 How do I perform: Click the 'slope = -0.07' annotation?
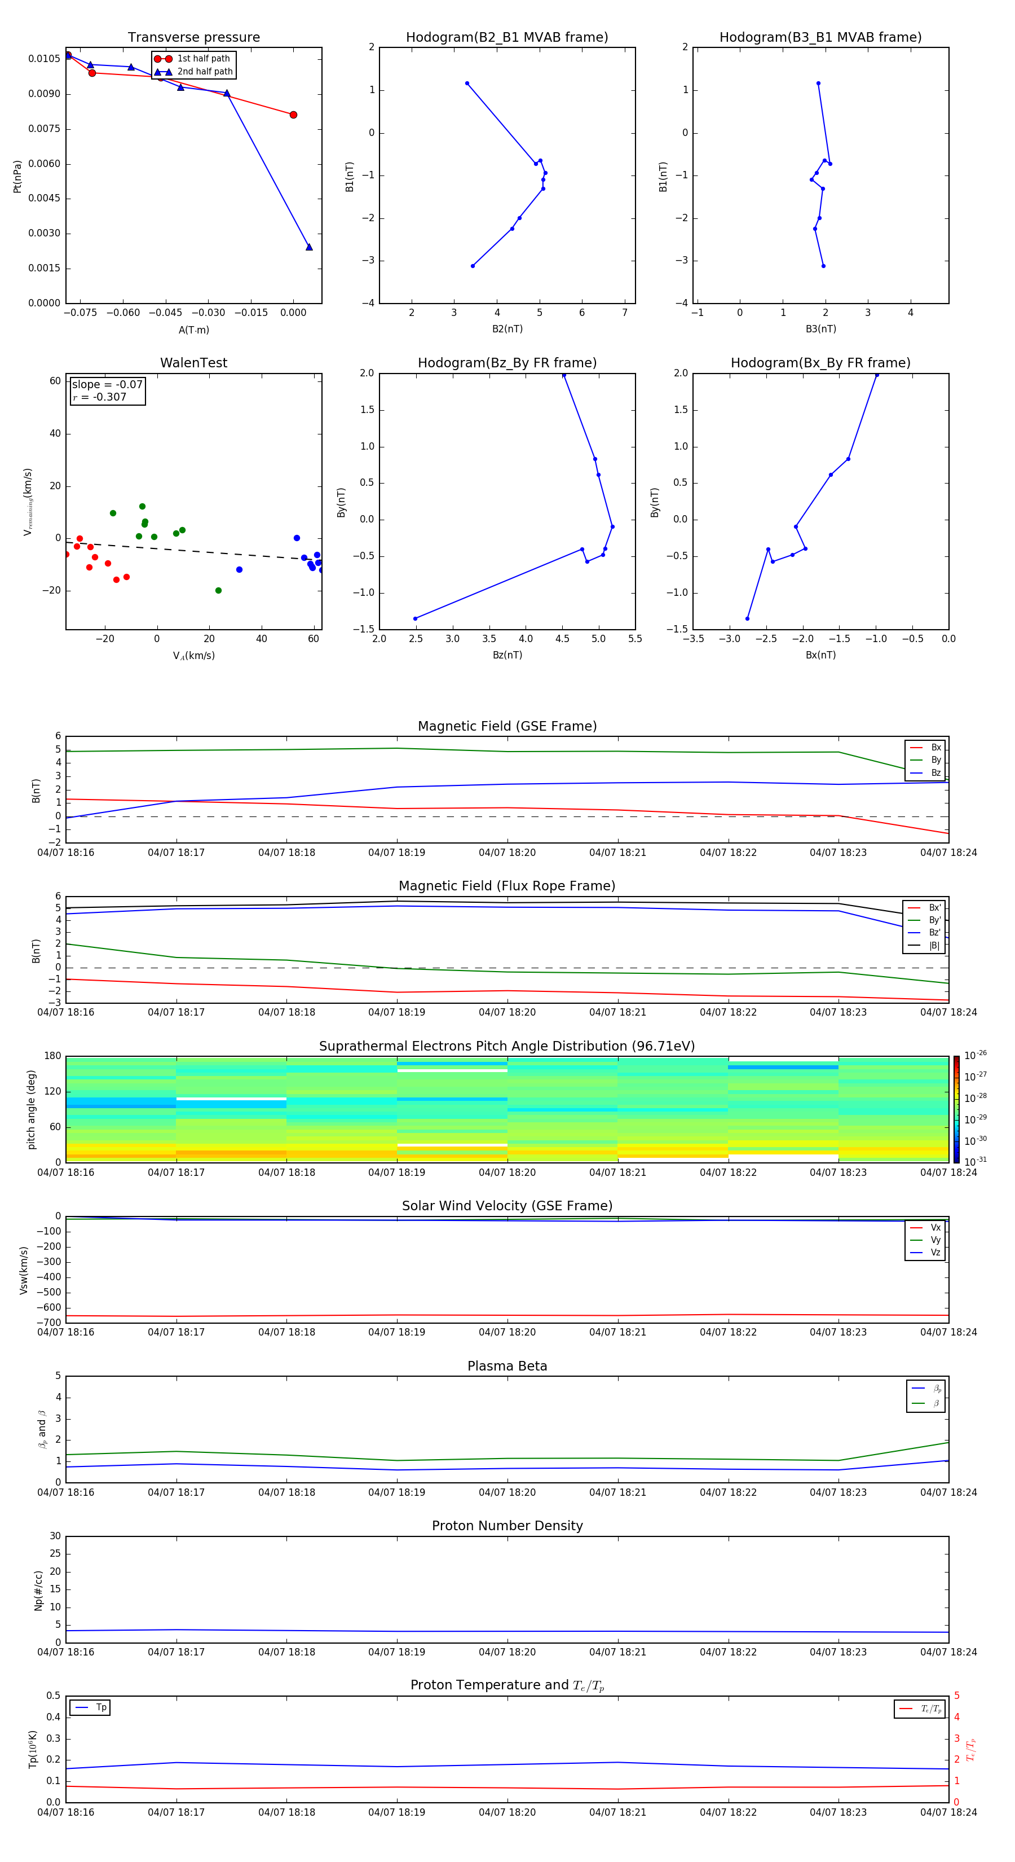coord(108,385)
